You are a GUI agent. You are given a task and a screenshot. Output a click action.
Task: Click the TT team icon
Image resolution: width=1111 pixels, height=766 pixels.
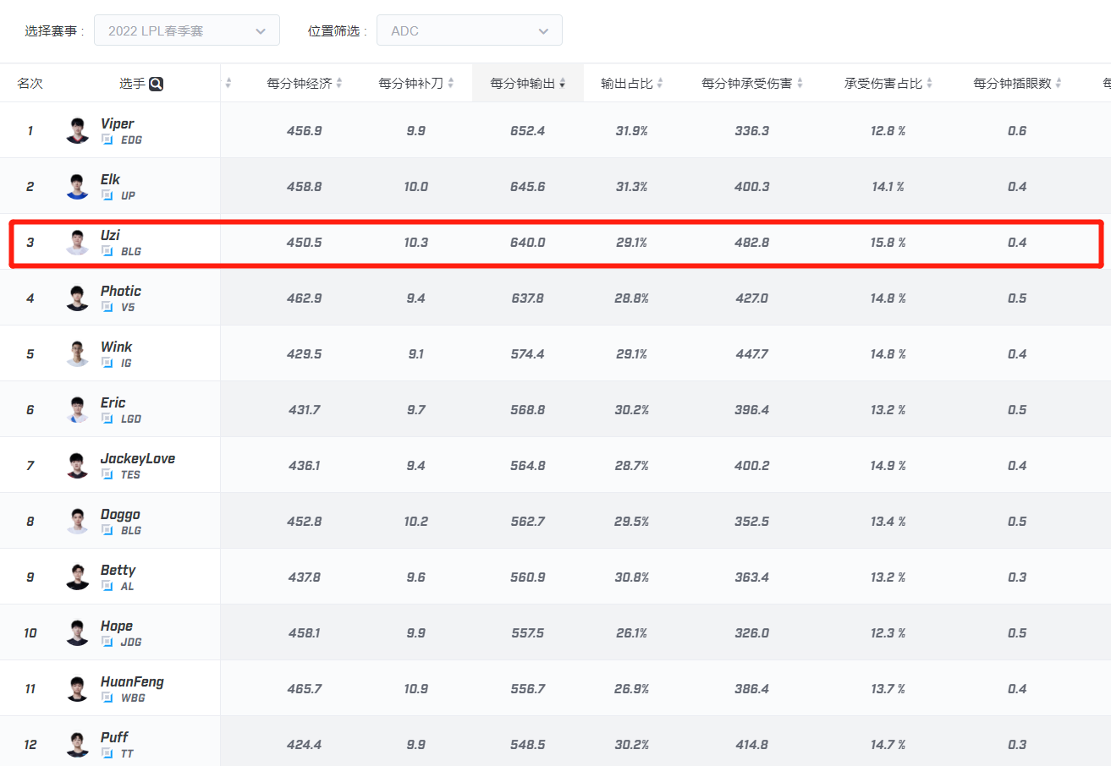pos(107,753)
